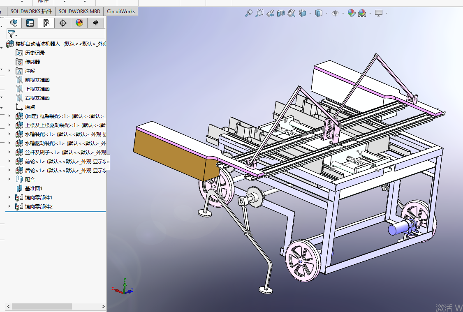This screenshot has height=312, width=463.
Task: Select 前视基准面 plane
Action: point(37,80)
